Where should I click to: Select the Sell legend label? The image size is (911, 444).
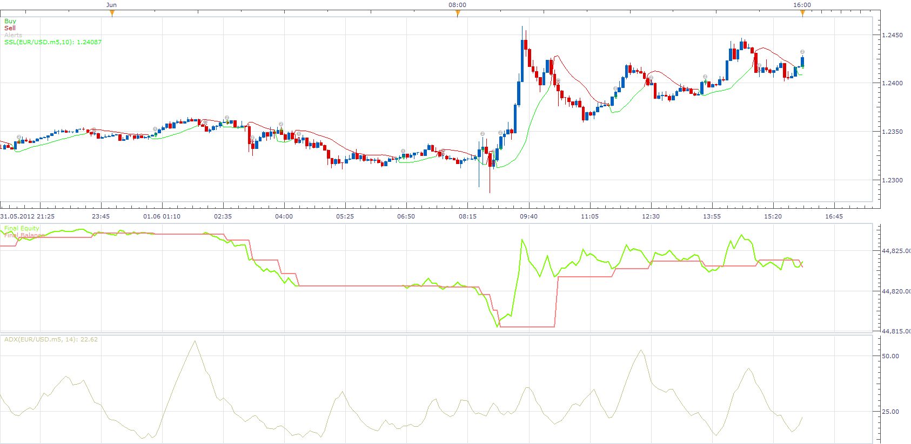pos(10,28)
